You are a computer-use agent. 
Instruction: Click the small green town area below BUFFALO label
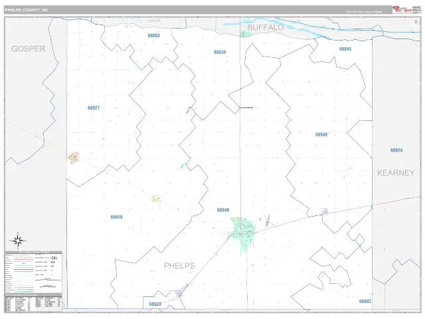click(245, 34)
